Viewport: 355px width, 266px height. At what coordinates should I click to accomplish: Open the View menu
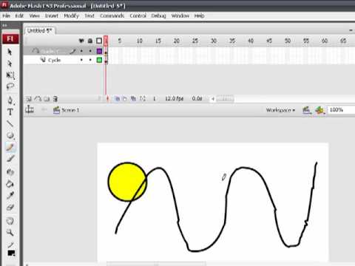(x=35, y=16)
